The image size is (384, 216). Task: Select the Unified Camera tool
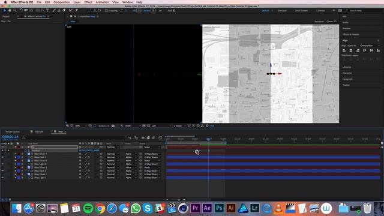pyautogui.click(x=26, y=11)
